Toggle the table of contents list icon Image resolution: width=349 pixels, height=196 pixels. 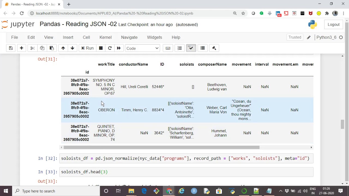(x=180, y=48)
